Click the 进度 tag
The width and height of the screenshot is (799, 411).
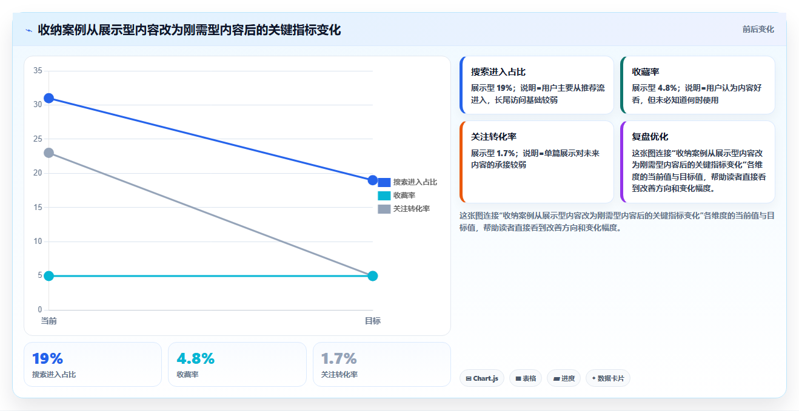click(x=564, y=378)
